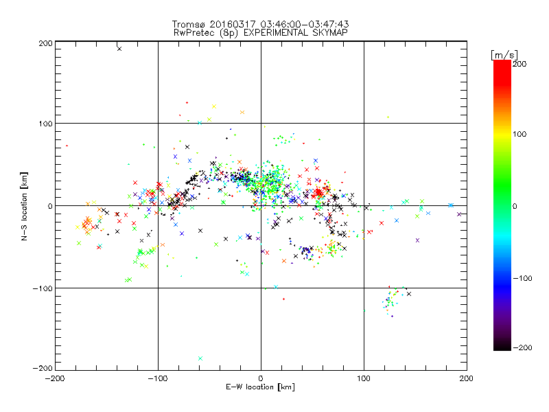This screenshot has width=549, height=412.
Task: Select N-S axis tick label '-100'
Action: click(43, 288)
